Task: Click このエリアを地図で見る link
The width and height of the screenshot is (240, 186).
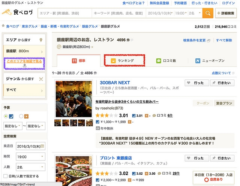Action: click(x=24, y=61)
